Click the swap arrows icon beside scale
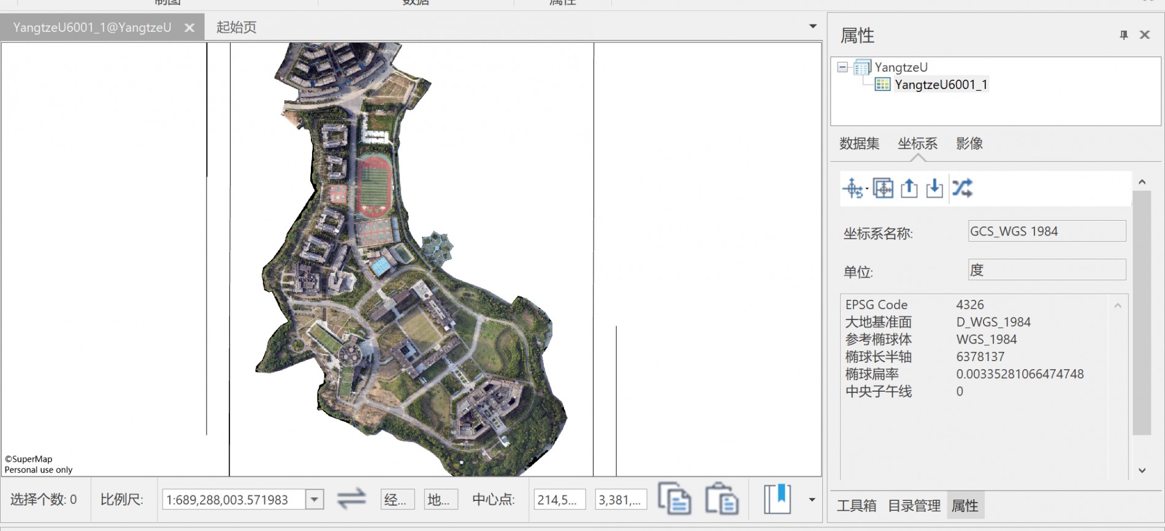 (351, 499)
